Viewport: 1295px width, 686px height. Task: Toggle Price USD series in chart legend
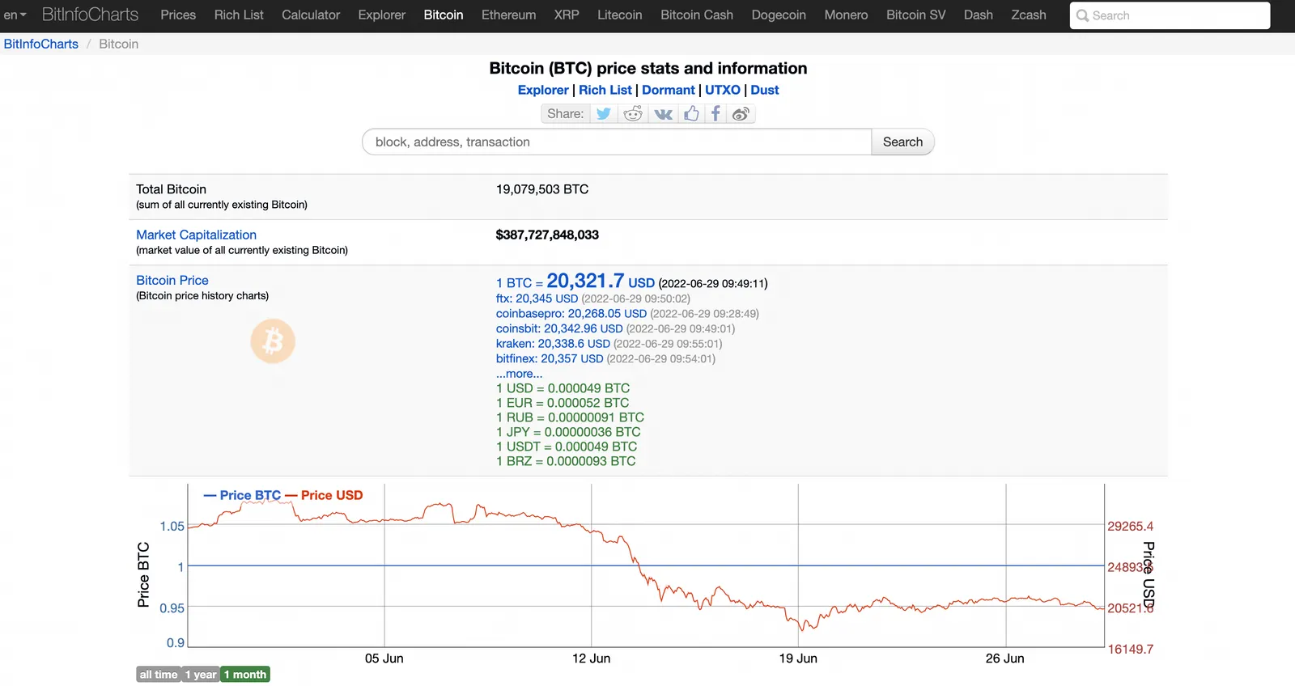coord(324,495)
